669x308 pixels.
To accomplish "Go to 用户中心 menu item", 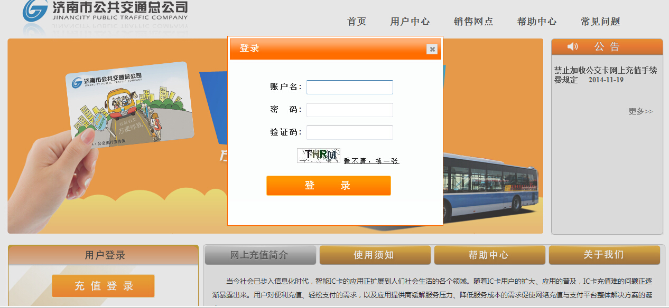I will [410, 22].
